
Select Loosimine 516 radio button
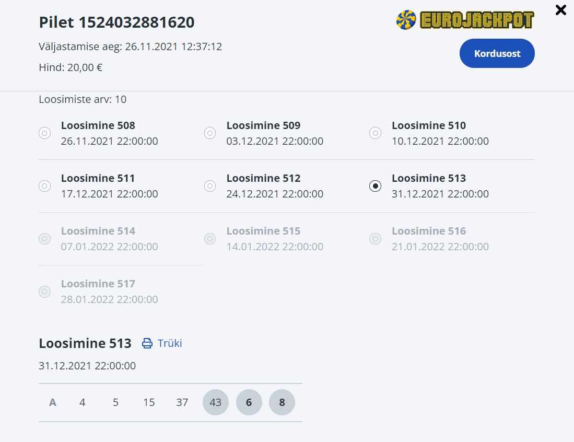point(375,239)
